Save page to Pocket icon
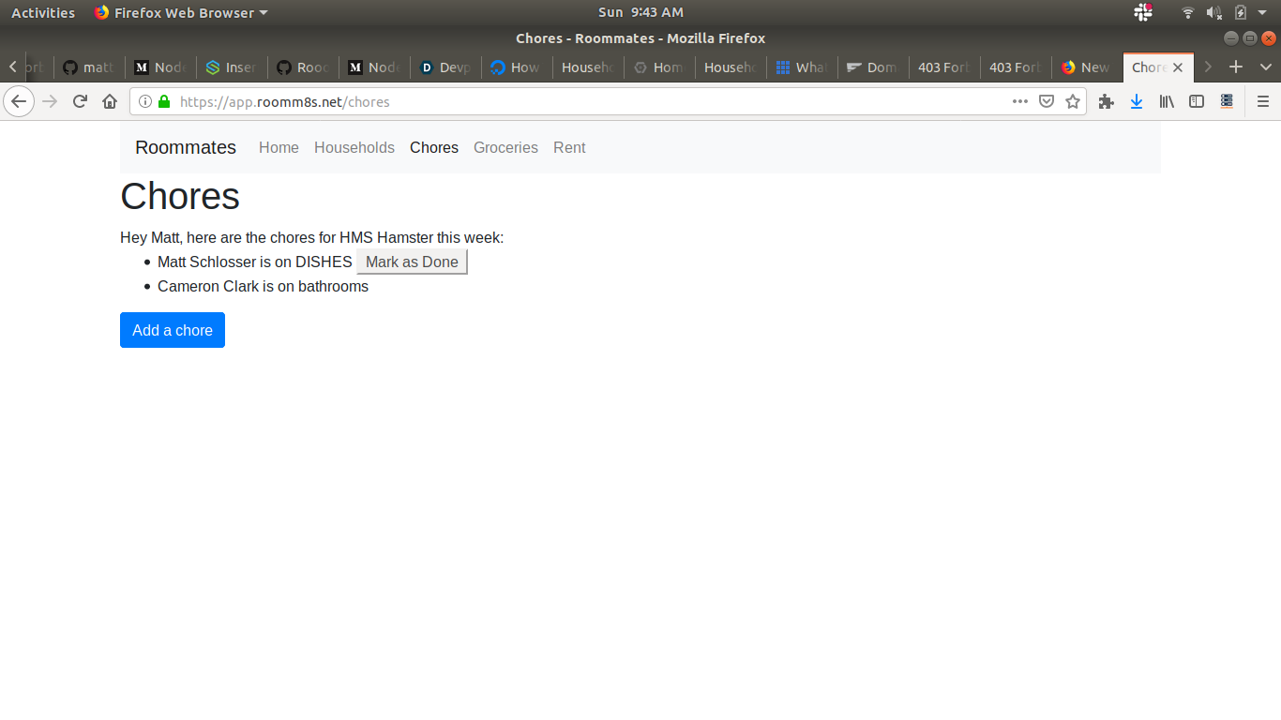Screen dimensions: 1281x720 pyautogui.click(x=1047, y=101)
